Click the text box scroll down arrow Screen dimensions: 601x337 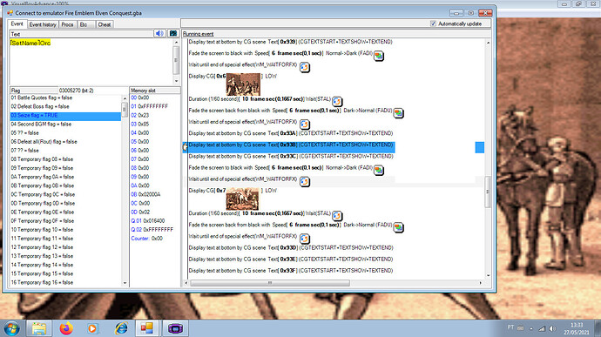176,81
